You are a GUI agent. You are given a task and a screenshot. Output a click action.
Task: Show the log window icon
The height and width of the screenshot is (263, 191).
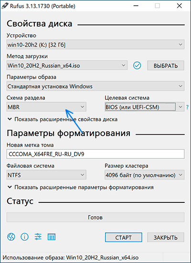[52, 237]
